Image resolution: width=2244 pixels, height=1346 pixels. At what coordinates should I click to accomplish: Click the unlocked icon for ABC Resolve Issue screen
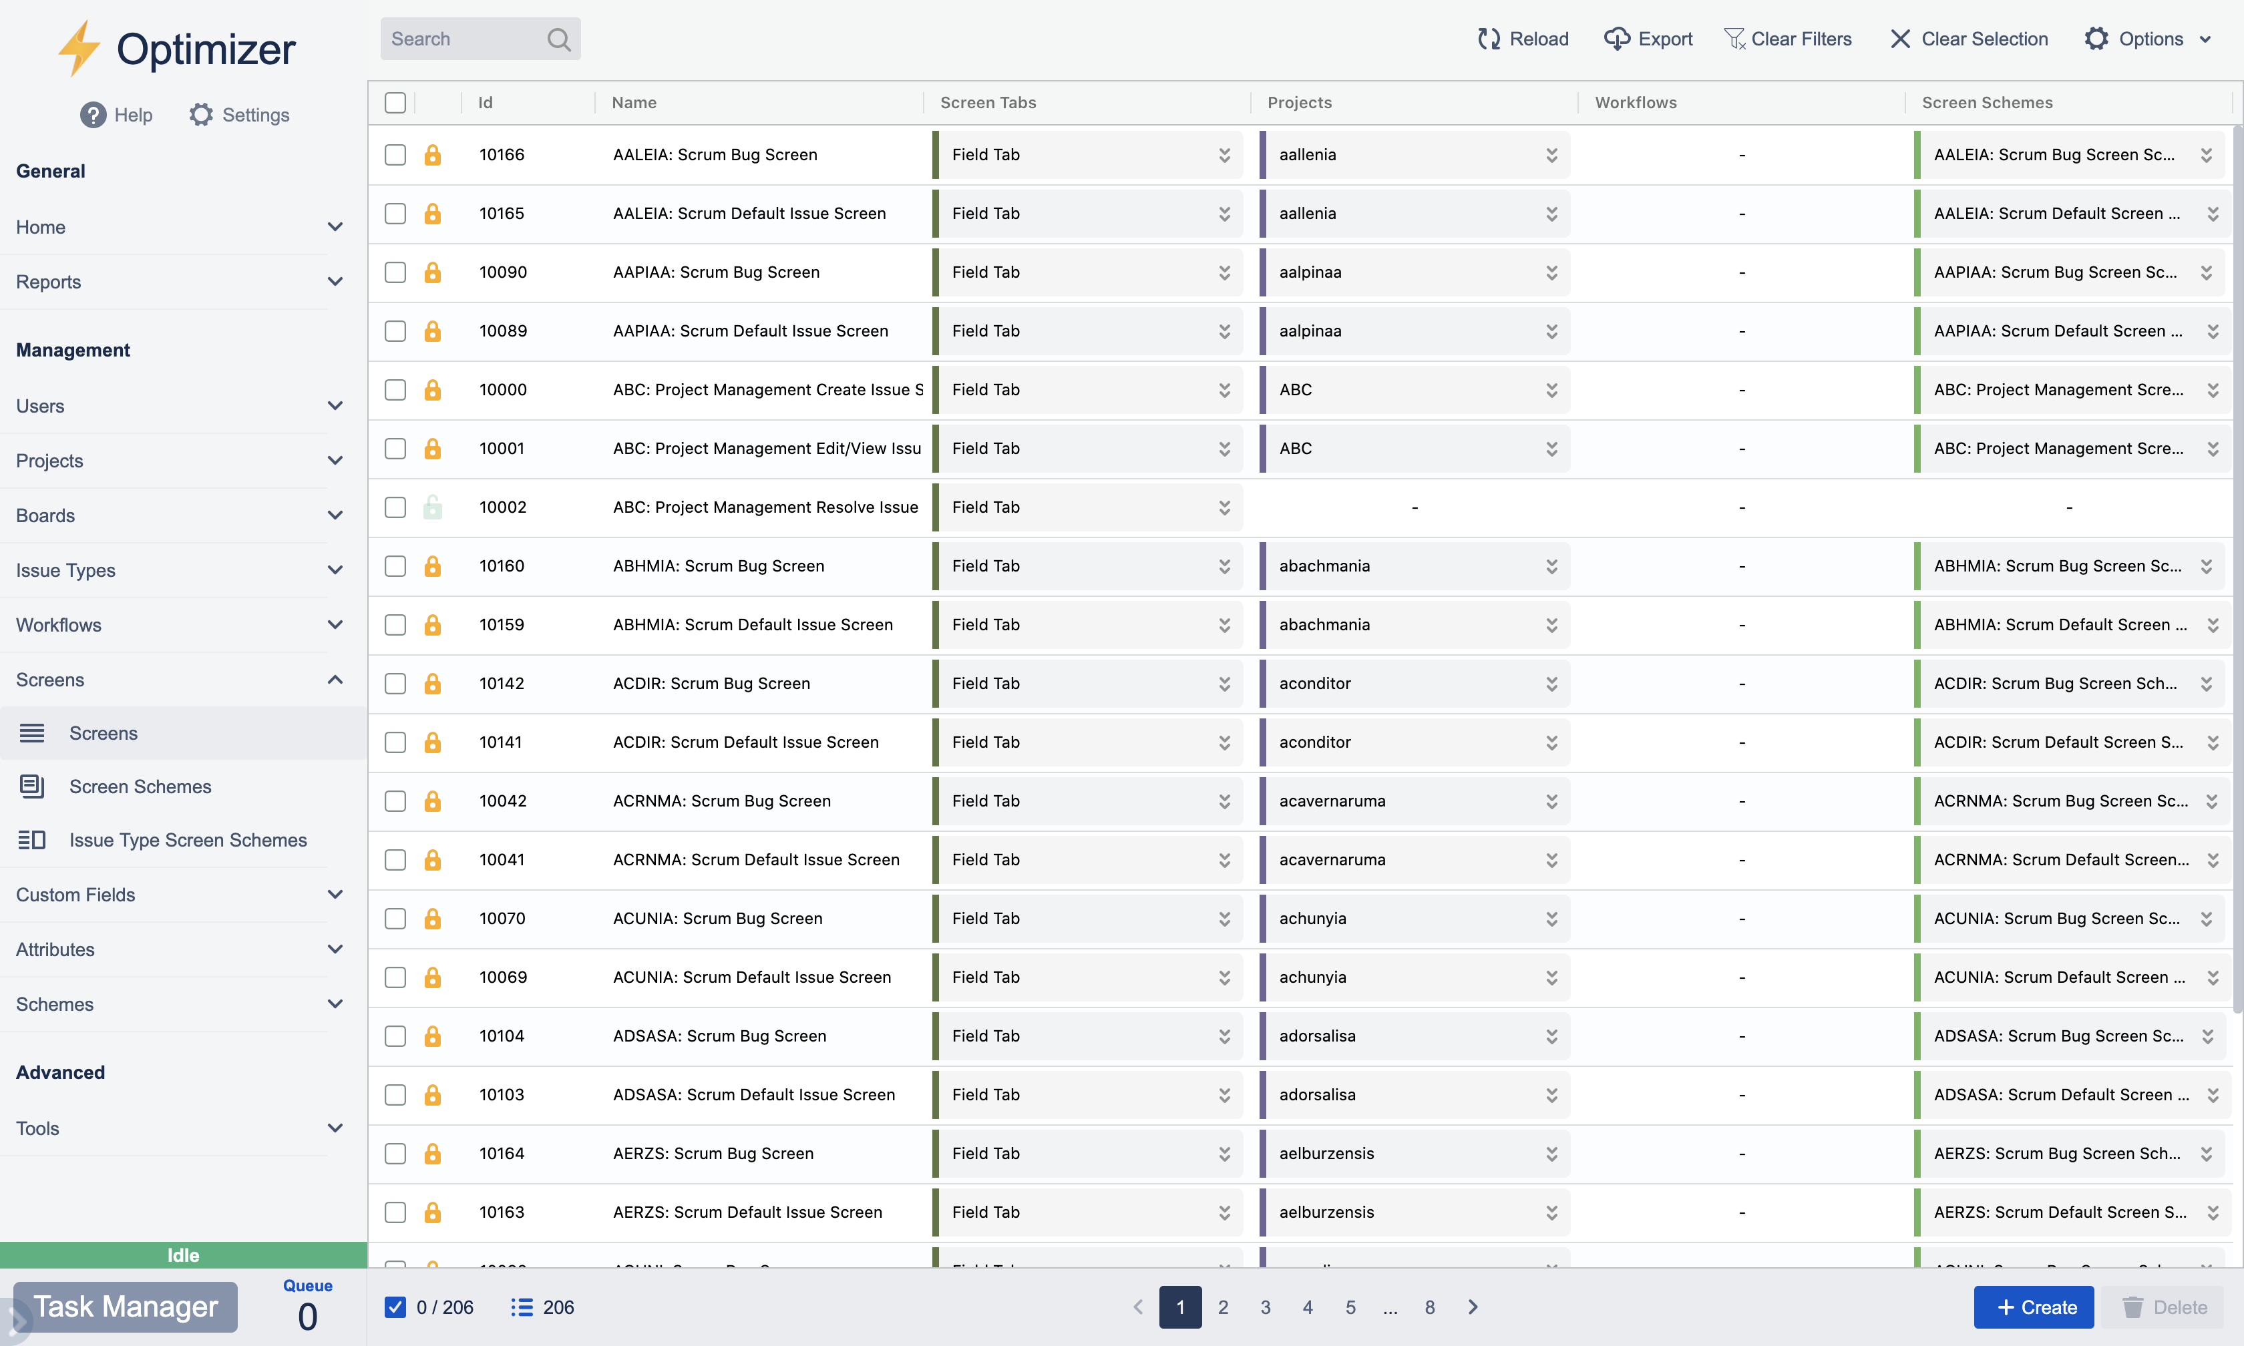tap(433, 507)
